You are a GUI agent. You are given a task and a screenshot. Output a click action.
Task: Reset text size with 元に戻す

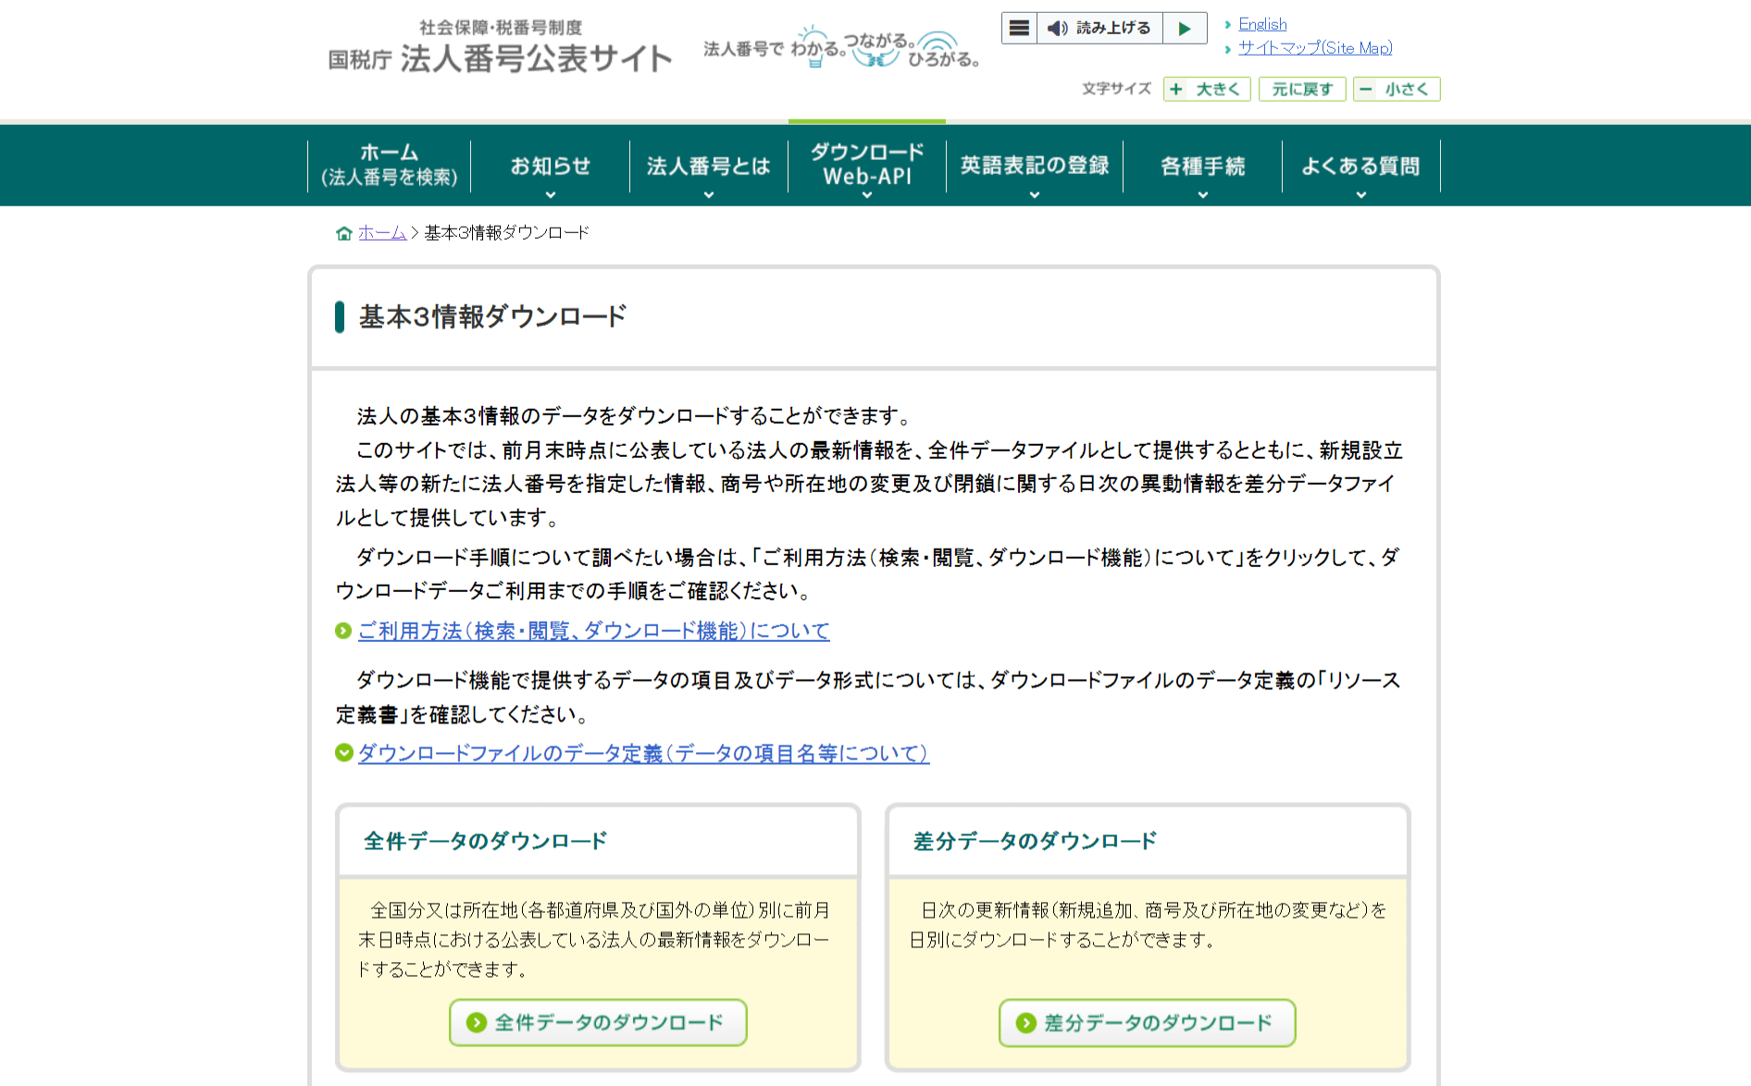click(1302, 89)
